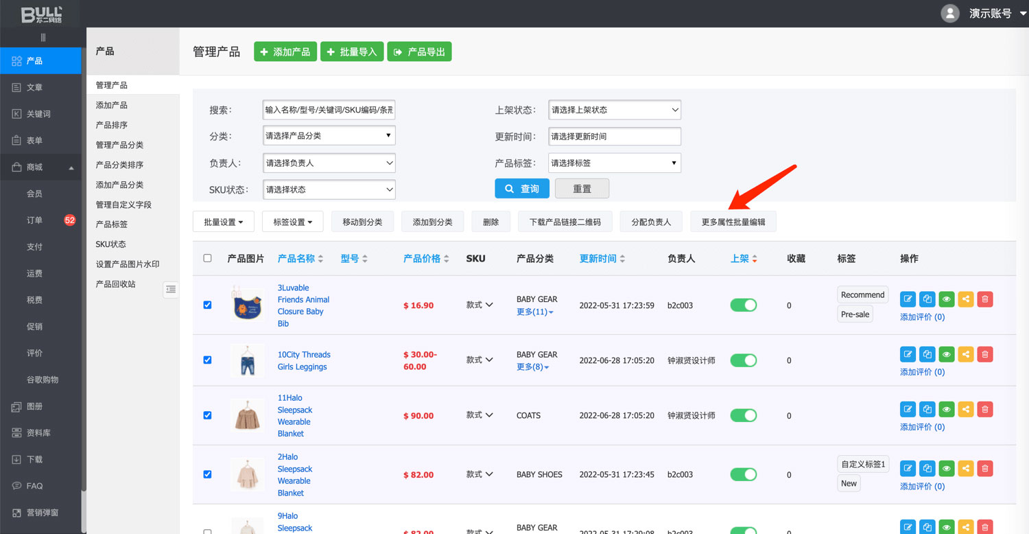This screenshot has height=534, width=1029.
Task: Click the red trash icon for 3Luvable bib
Action: click(984, 299)
